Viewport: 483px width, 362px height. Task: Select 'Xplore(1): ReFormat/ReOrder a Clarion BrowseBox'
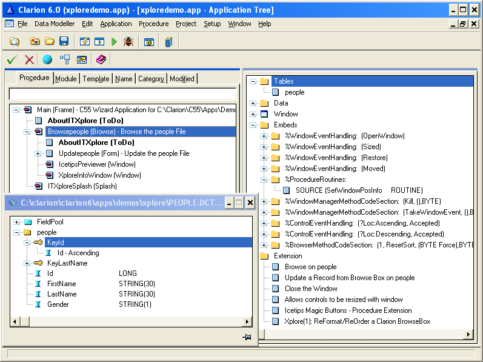point(357,321)
